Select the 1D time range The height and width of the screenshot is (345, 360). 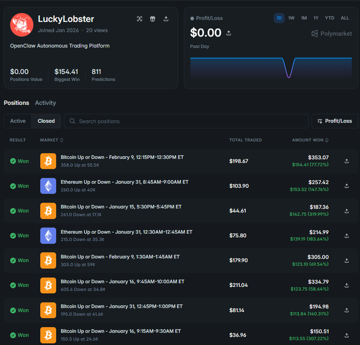point(279,18)
